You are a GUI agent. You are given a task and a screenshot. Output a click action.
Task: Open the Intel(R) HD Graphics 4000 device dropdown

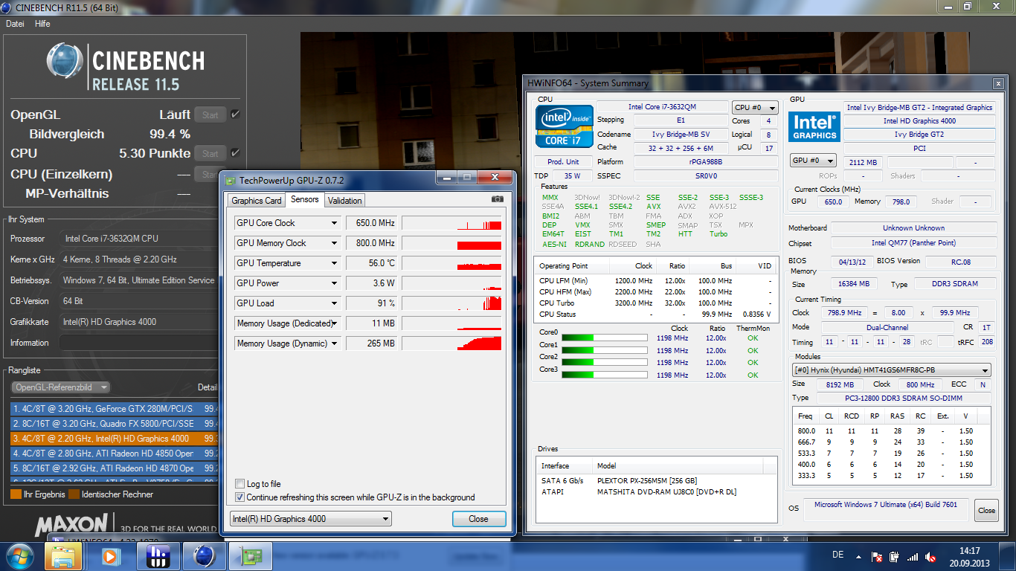[311, 519]
